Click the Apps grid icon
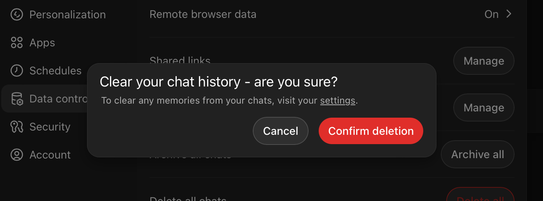The height and width of the screenshot is (201, 543). 17,43
